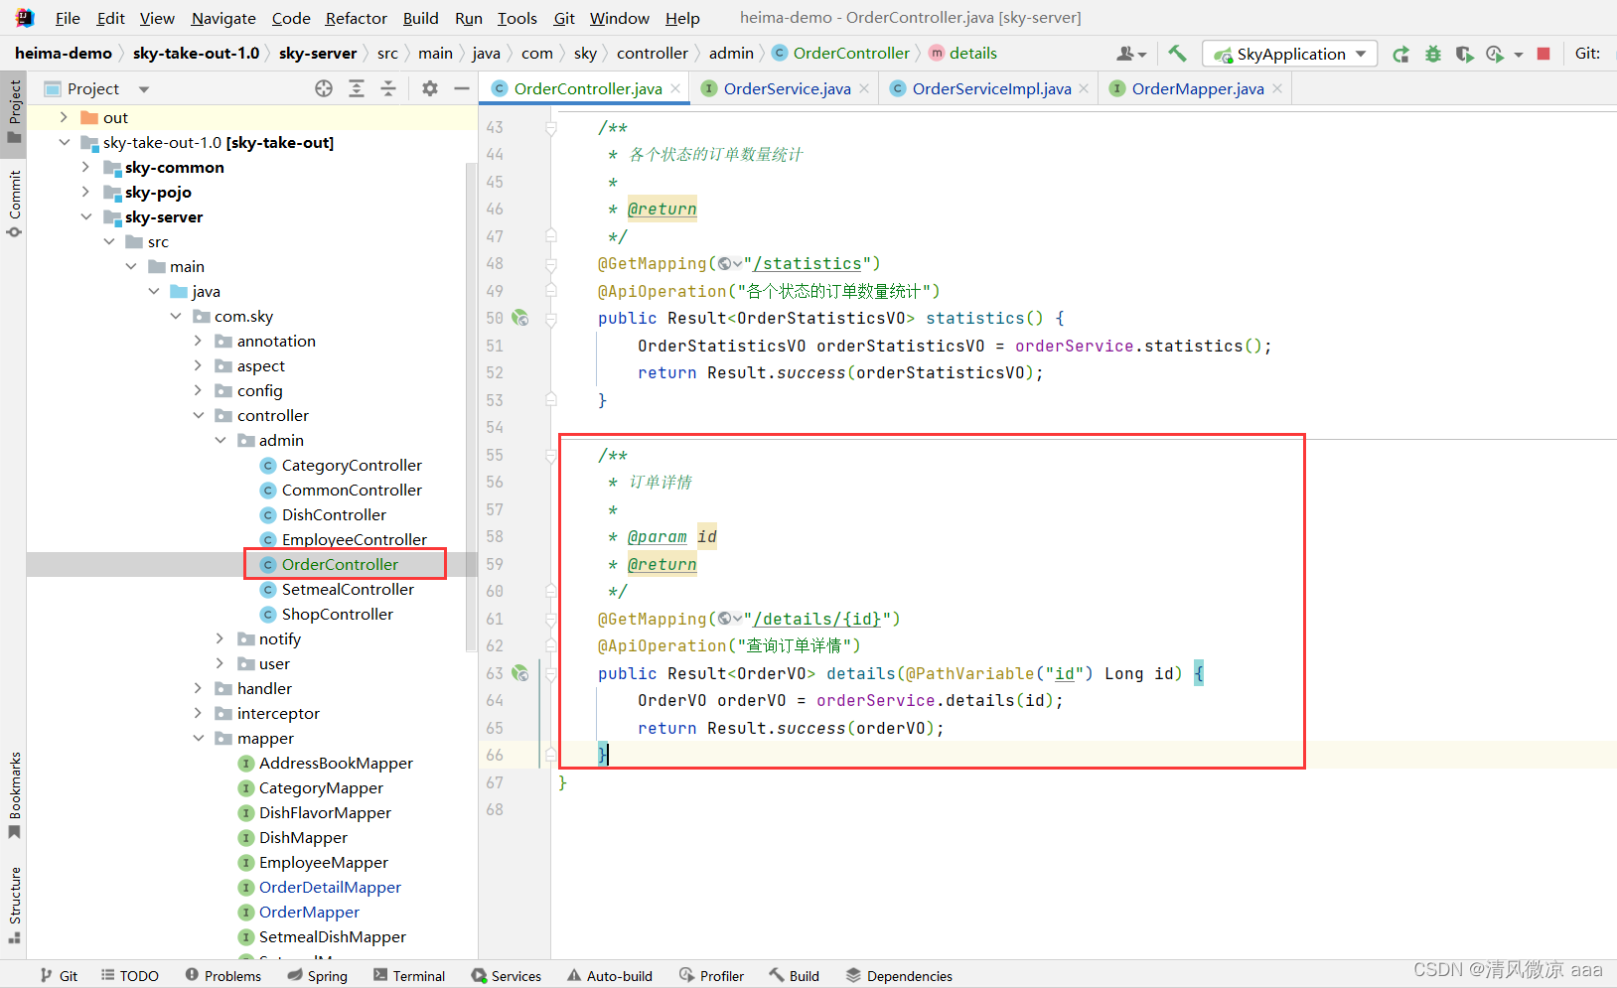Expand the sky-common module
This screenshot has width=1617, height=988.
[85, 167]
